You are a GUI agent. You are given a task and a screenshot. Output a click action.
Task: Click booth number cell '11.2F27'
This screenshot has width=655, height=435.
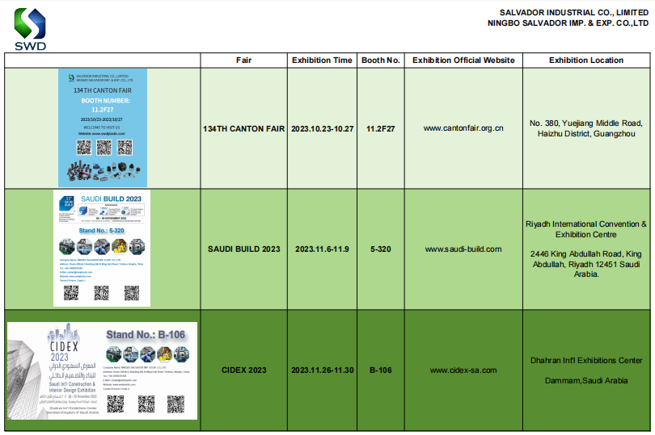(x=381, y=128)
